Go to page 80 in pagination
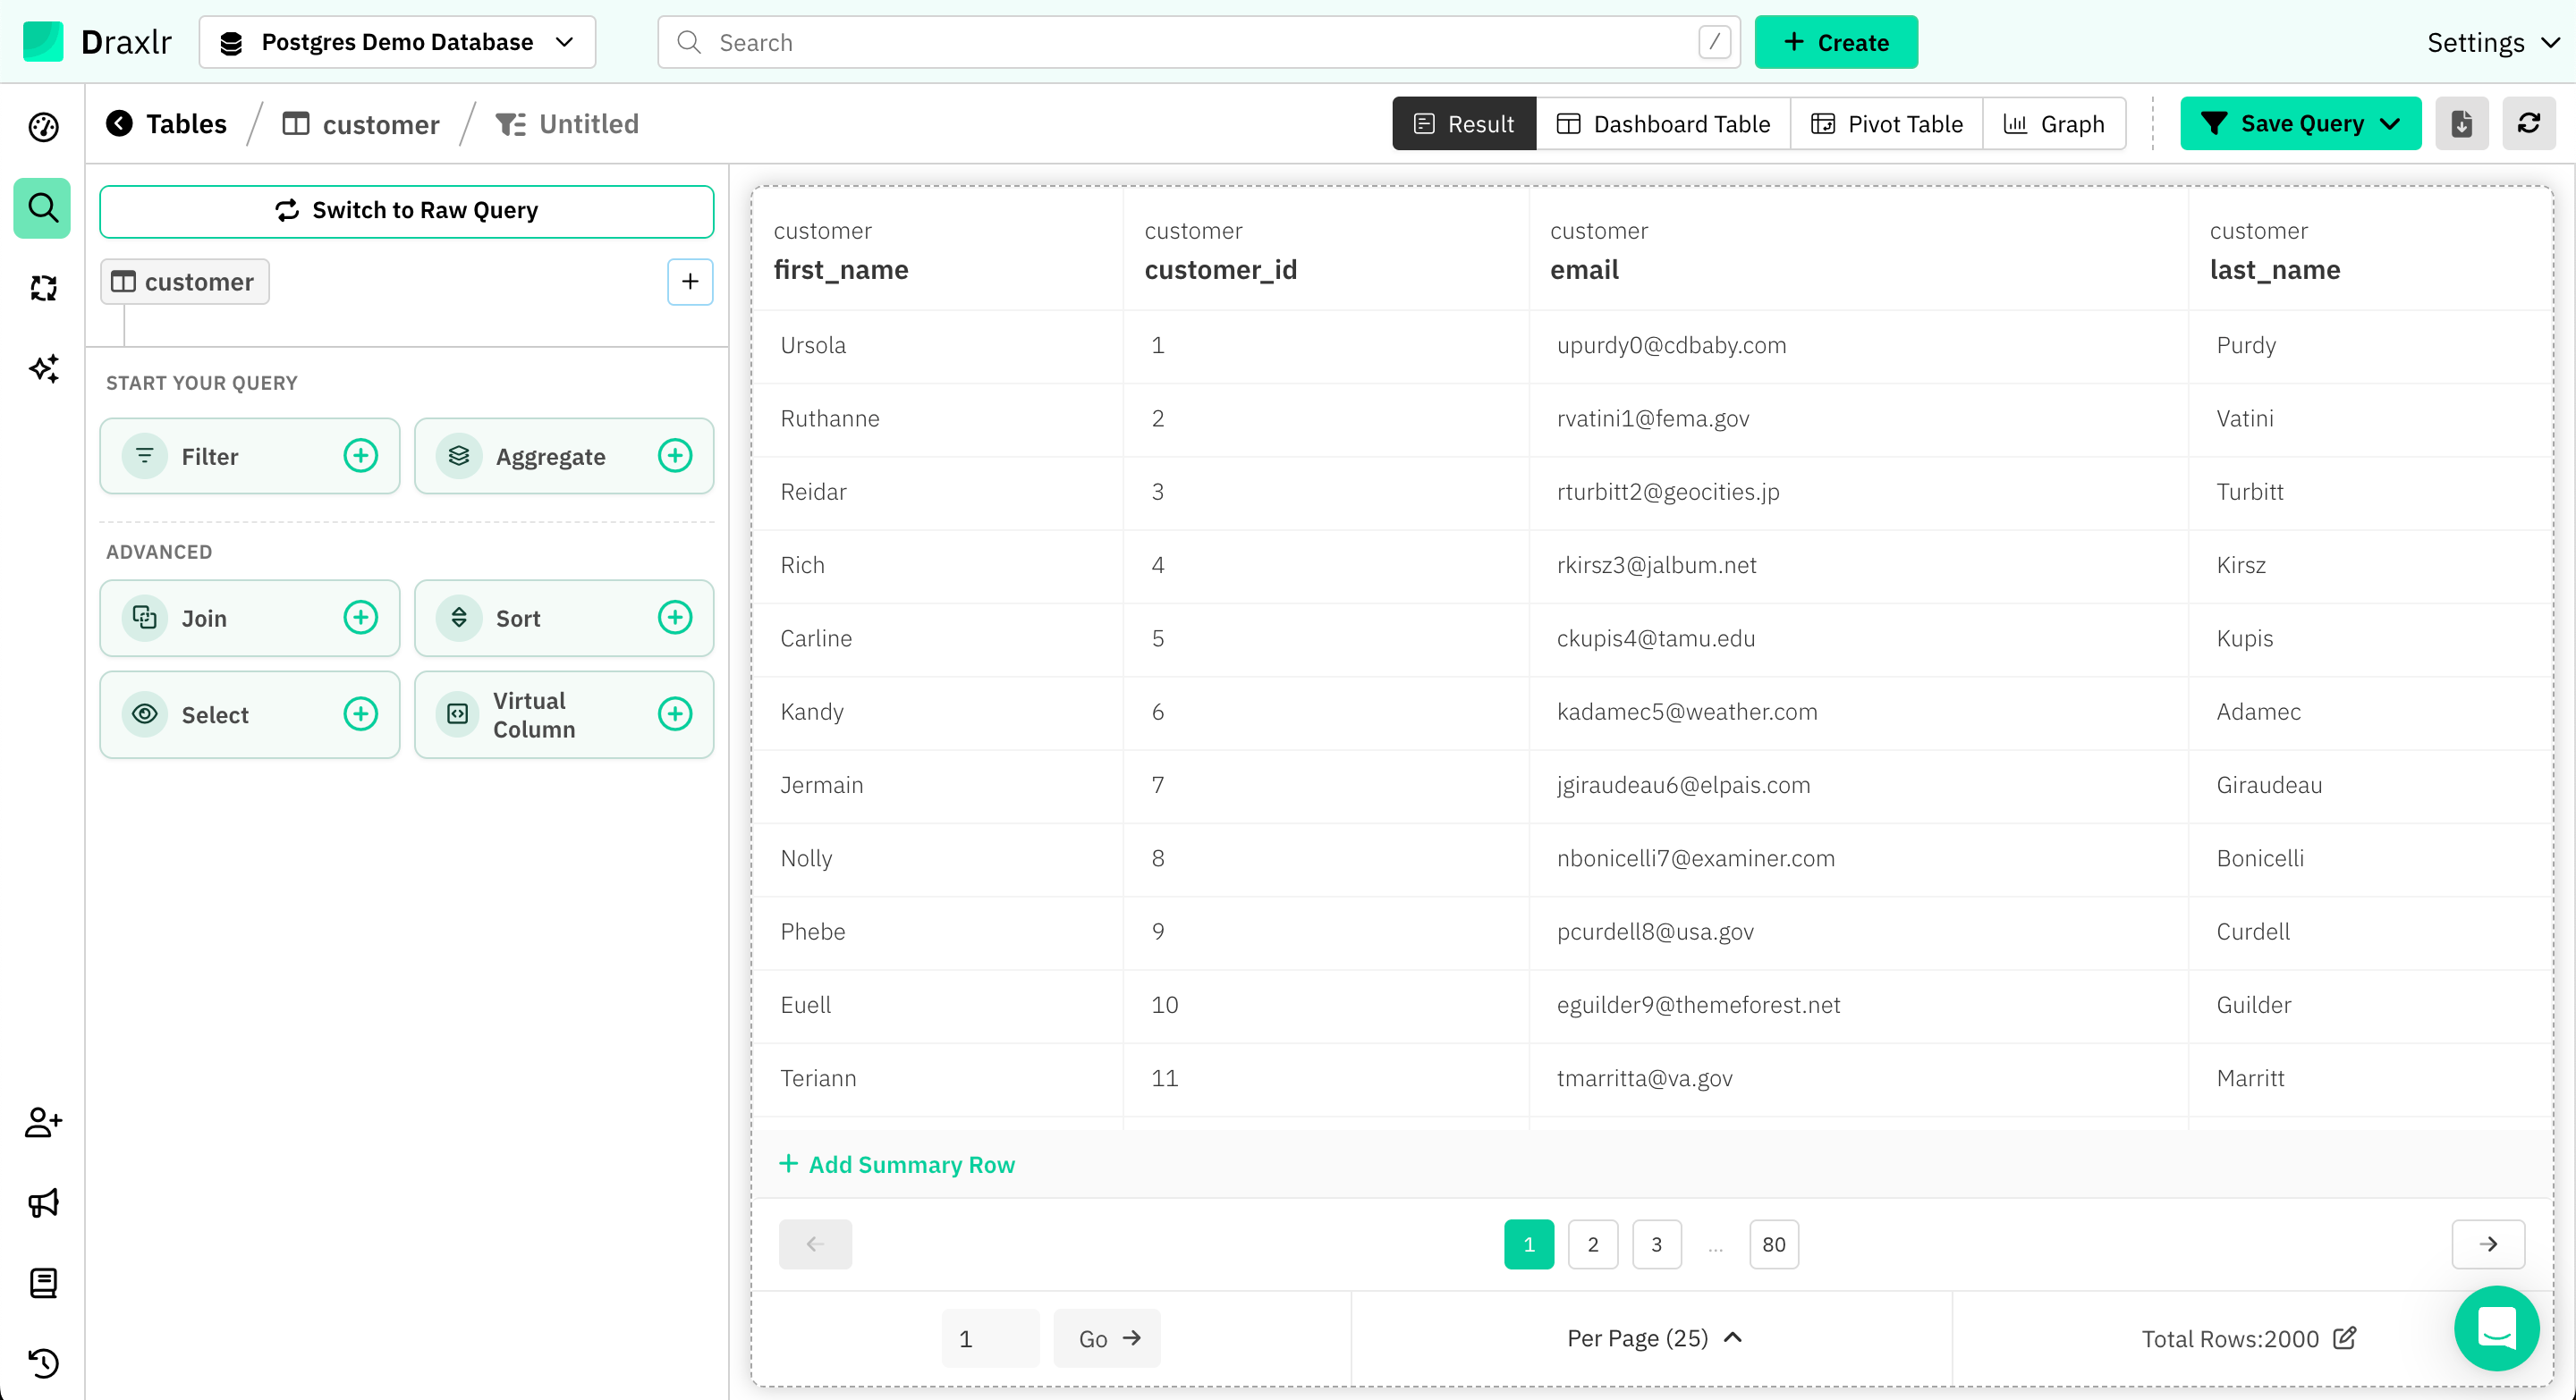Image resolution: width=2576 pixels, height=1400 pixels. pyautogui.click(x=1773, y=1244)
